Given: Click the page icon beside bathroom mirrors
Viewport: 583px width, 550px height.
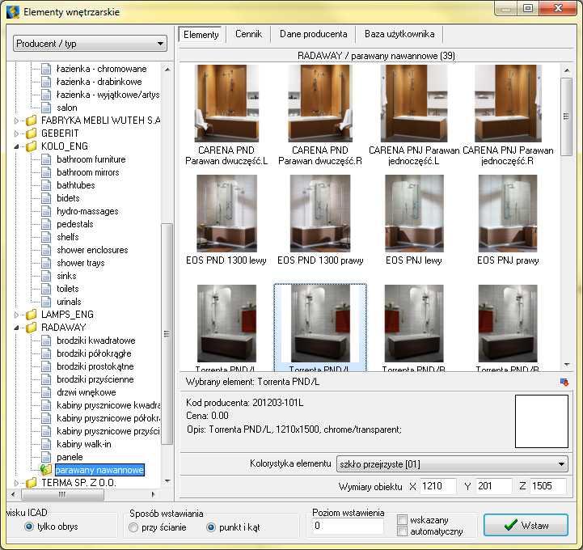Looking at the screenshot, I should pos(46,172).
